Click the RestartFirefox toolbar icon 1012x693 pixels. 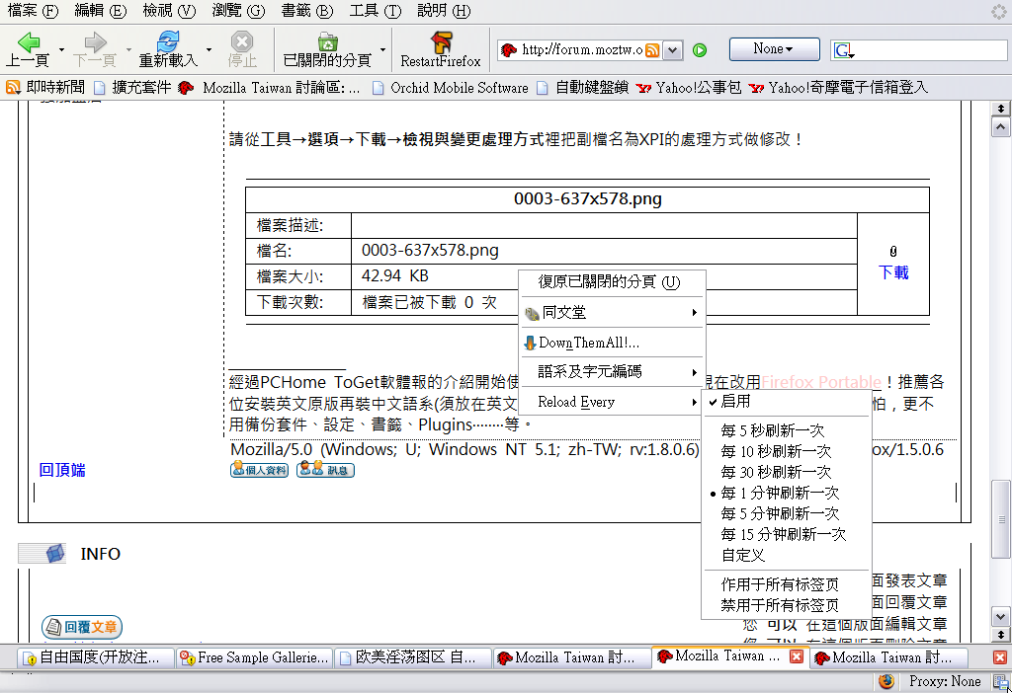click(441, 42)
